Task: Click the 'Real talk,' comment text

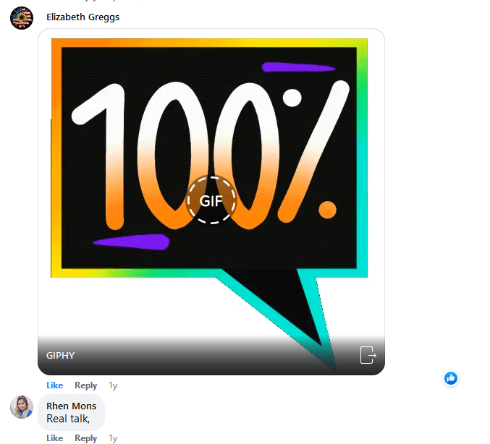Action: click(68, 419)
